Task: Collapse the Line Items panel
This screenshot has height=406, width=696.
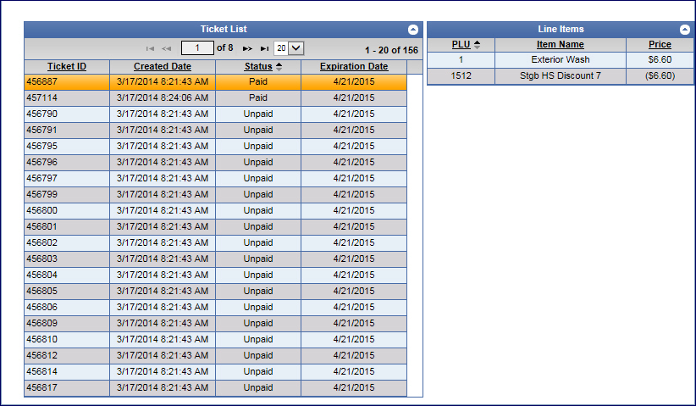Action: [x=685, y=29]
